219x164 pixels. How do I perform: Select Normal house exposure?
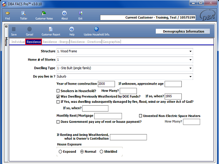tap(82, 152)
